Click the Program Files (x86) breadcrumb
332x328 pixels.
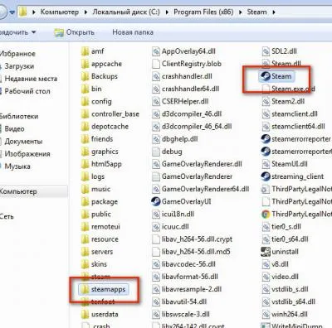tap(203, 12)
